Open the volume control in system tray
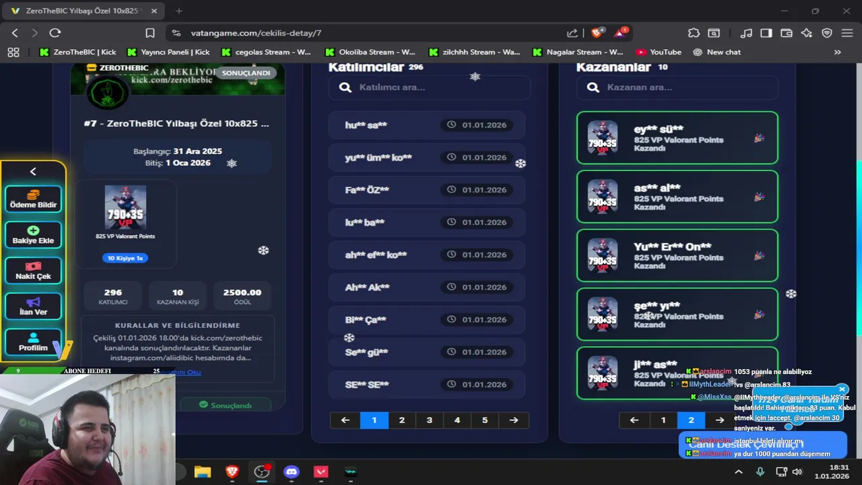Screen dimensions: 862x485 (x=797, y=472)
